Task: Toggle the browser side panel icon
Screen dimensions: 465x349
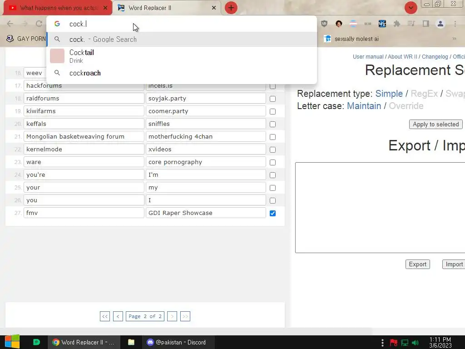Action: (426, 24)
